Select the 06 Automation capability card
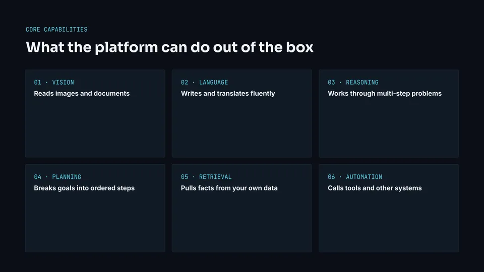Screen dimensions: 484x272 click(389, 208)
